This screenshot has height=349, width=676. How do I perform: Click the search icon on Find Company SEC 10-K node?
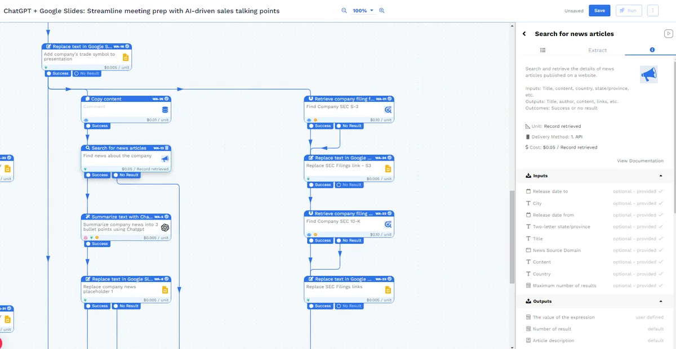[x=388, y=225]
